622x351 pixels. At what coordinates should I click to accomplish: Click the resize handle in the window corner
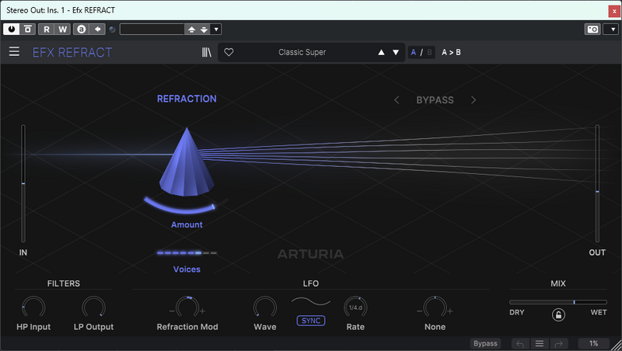[616, 345]
